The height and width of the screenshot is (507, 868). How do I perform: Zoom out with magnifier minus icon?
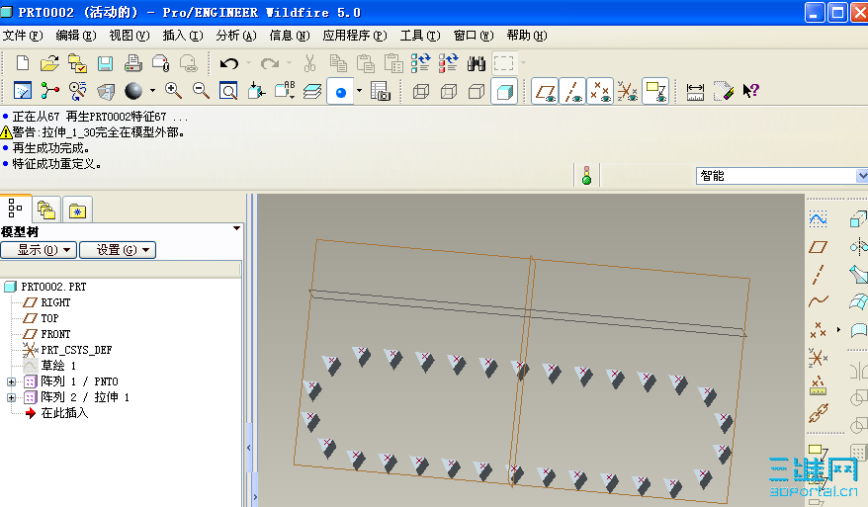(x=201, y=91)
